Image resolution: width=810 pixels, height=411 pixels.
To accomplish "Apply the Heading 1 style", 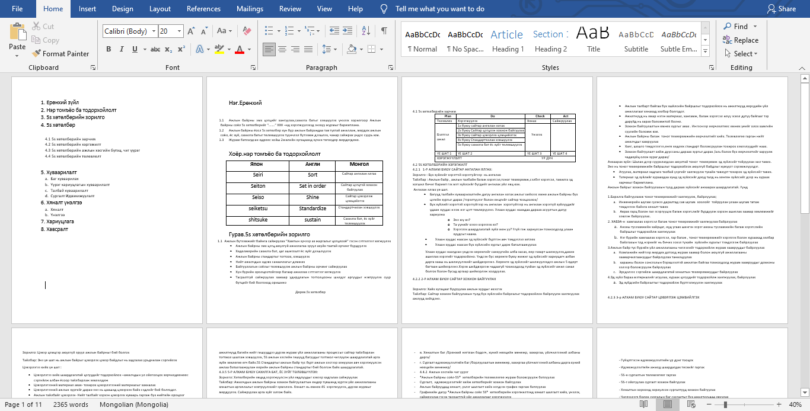I will pyautogui.click(x=508, y=40).
